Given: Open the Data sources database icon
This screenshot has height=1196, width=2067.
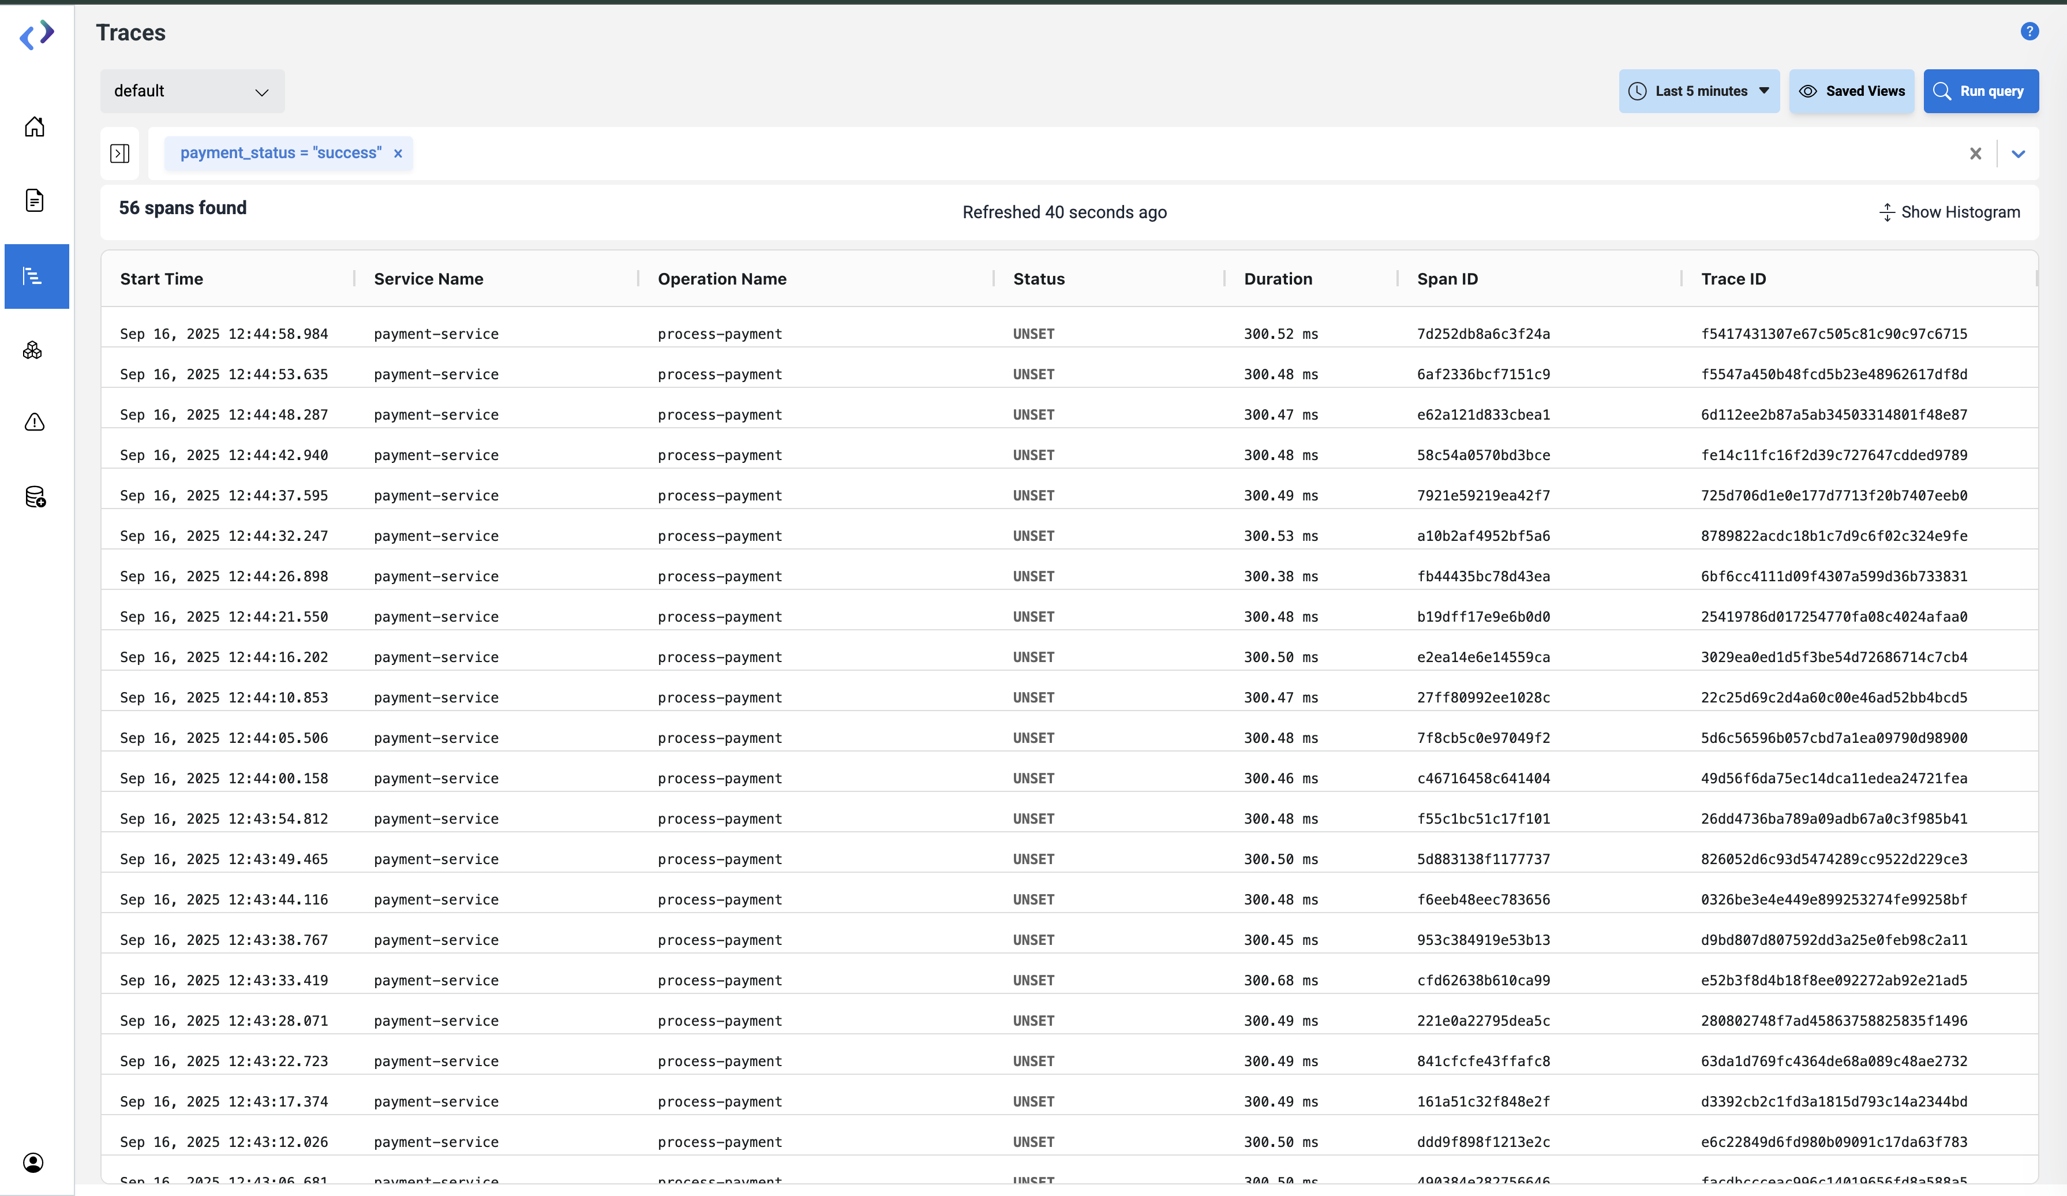Looking at the screenshot, I should (x=35, y=497).
